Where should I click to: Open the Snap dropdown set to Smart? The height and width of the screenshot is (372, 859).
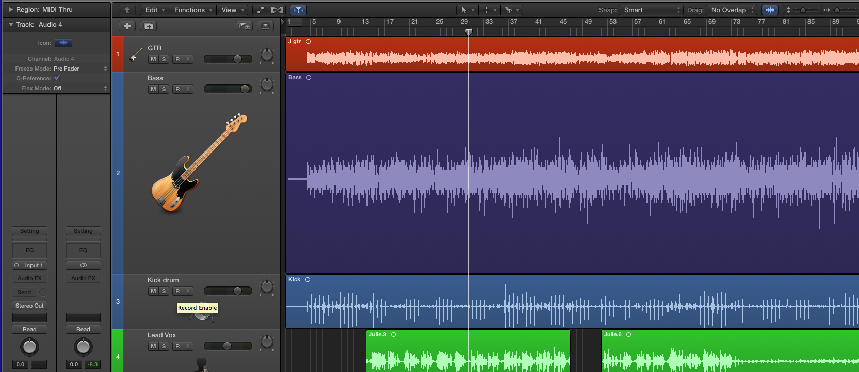652,10
